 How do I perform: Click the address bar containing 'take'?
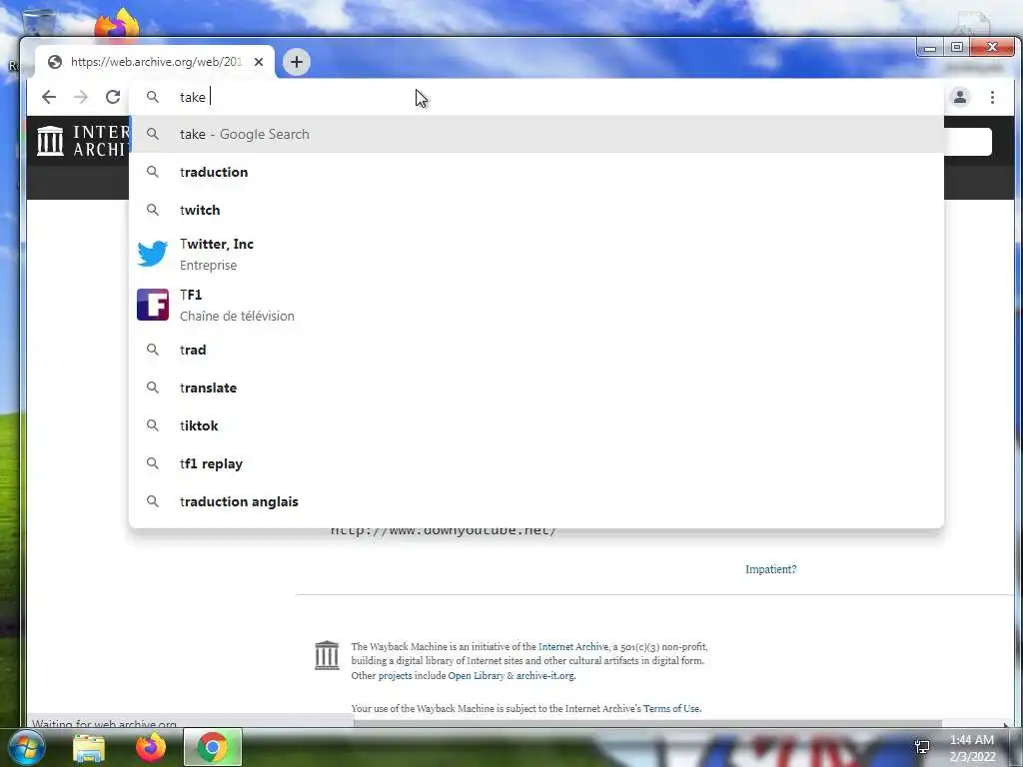(535, 97)
